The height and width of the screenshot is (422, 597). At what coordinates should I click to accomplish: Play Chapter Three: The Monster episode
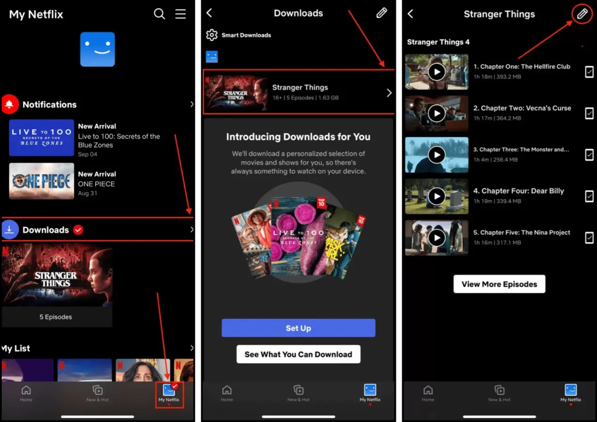pos(437,155)
